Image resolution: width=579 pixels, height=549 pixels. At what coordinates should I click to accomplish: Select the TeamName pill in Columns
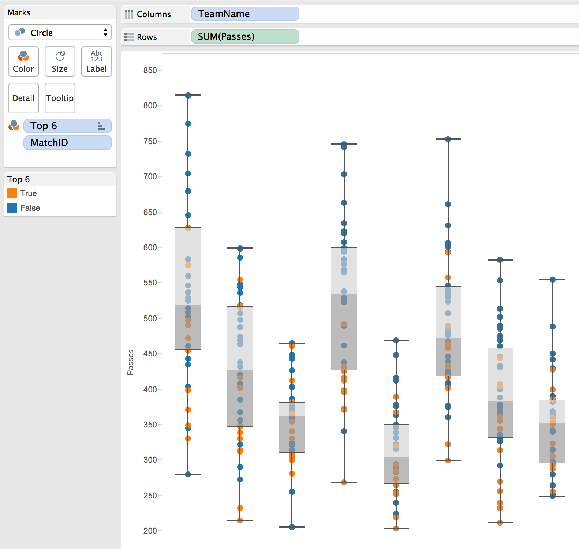pyautogui.click(x=245, y=14)
